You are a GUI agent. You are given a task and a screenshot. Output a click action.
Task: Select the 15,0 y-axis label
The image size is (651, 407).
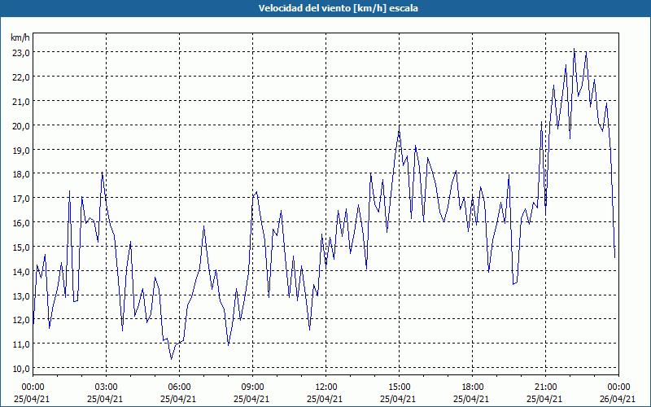click(20, 247)
